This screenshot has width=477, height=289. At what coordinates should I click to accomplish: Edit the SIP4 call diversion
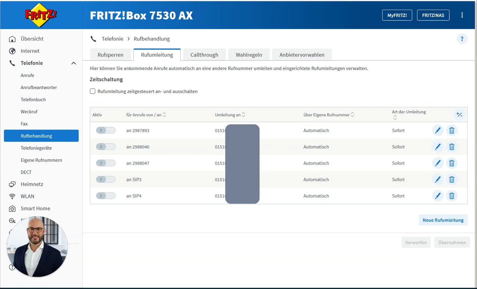438,196
